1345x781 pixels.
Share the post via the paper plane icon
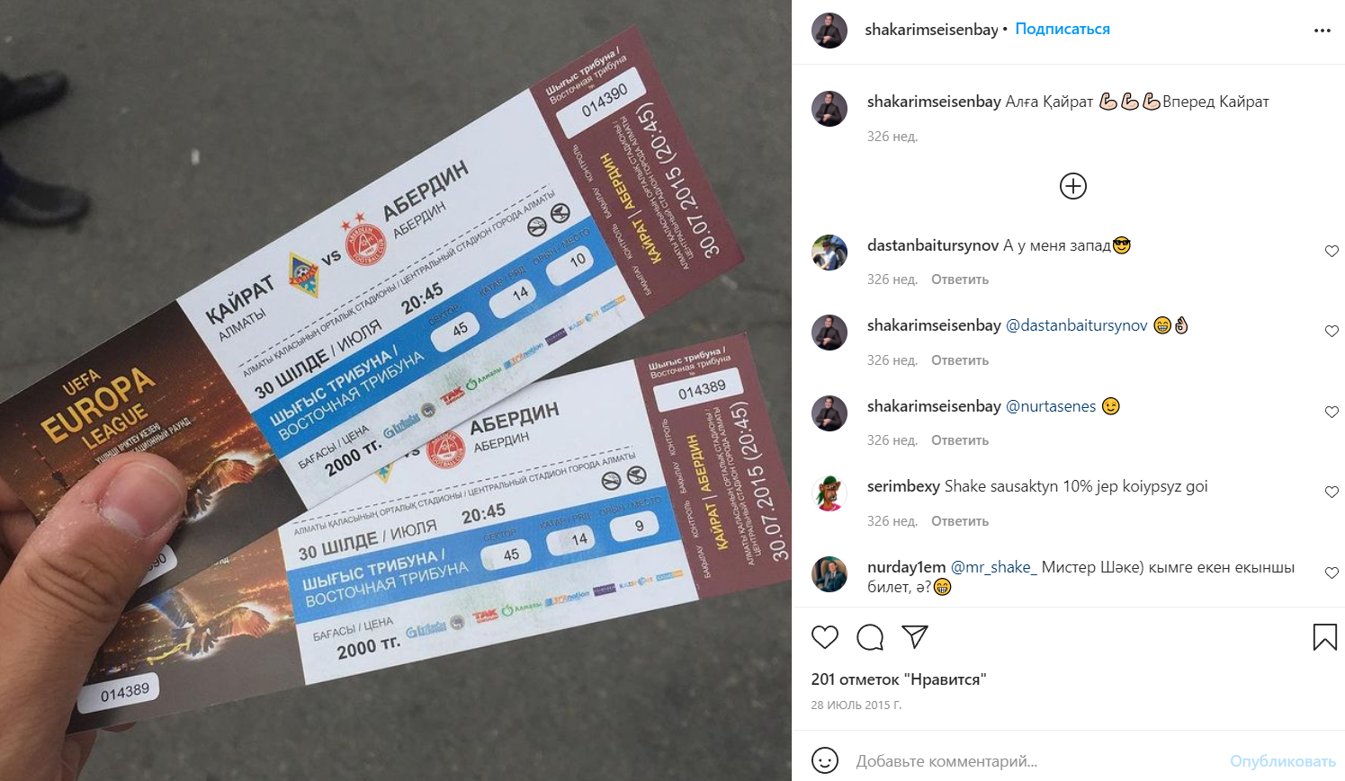click(915, 636)
